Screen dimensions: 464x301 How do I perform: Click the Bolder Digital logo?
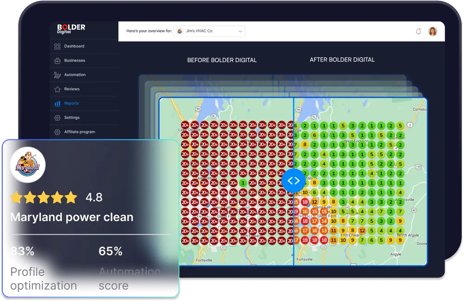[71, 29]
